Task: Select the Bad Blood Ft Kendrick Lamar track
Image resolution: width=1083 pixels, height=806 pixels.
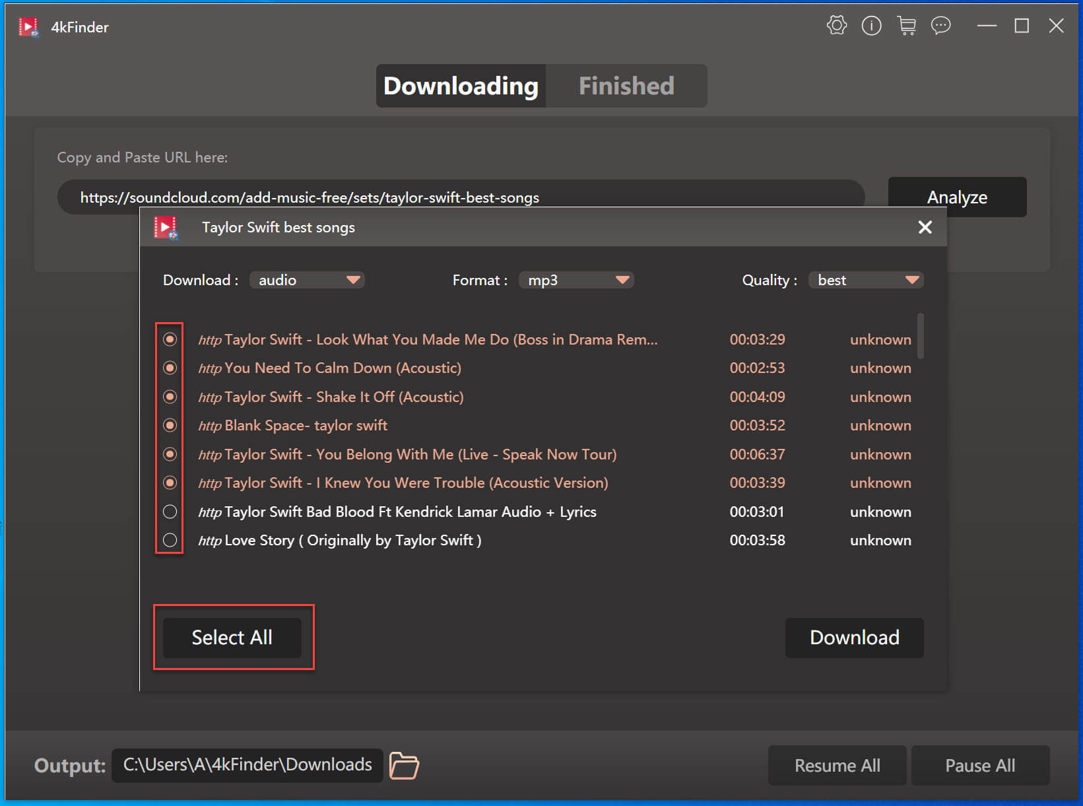Action: [x=170, y=512]
